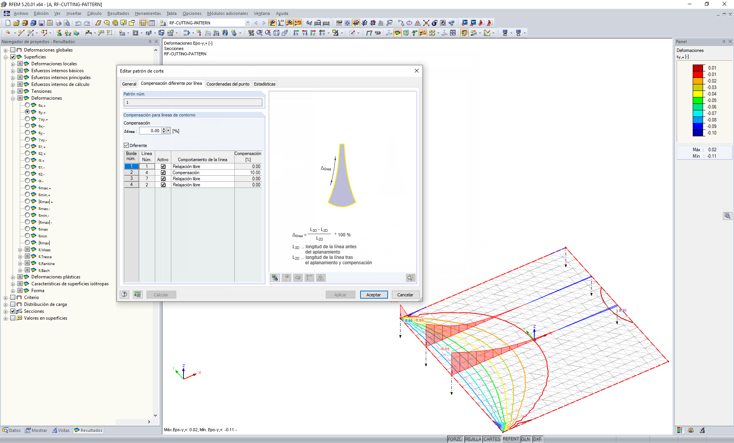Open the Cálculo menu
This screenshot has width=734, height=443.
[x=94, y=13]
